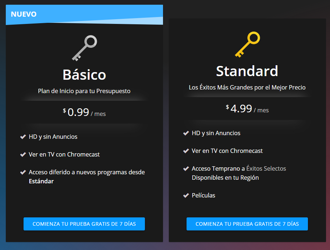Viewport: 330px width, 250px height.
Task: Select the Standard plan title
Action: coord(247,71)
